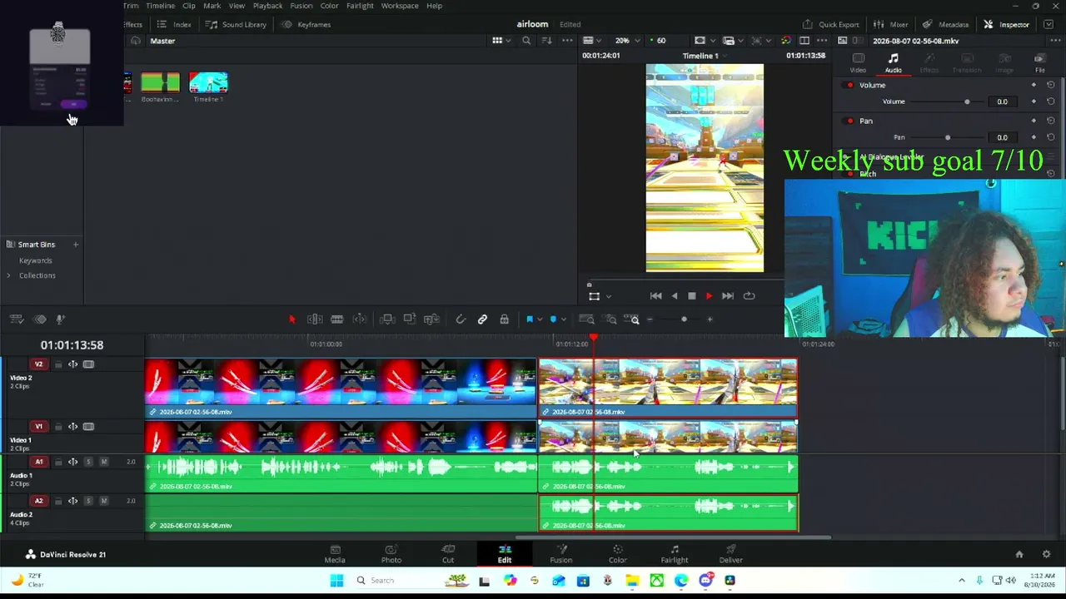Screen dimensions: 1066x599
Task: Click the Volume value field
Action: click(1002, 101)
